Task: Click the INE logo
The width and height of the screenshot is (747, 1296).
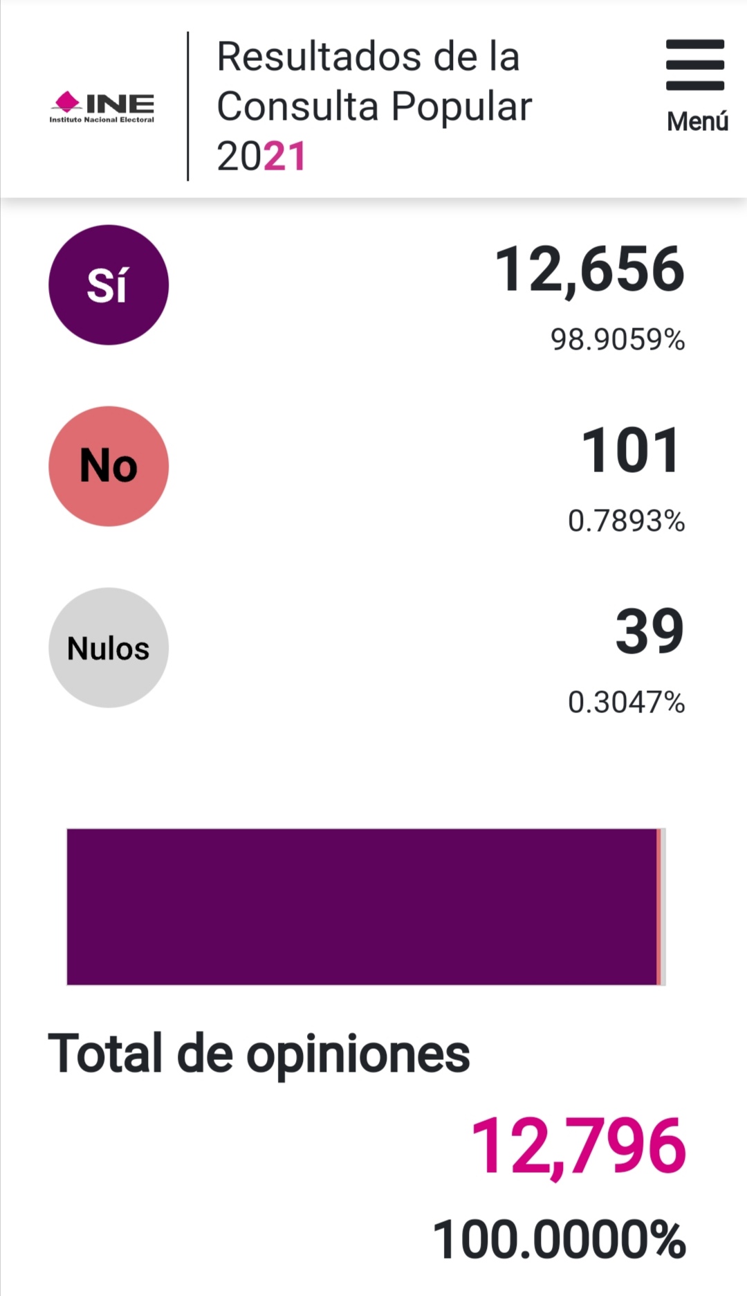Action: click(x=102, y=105)
